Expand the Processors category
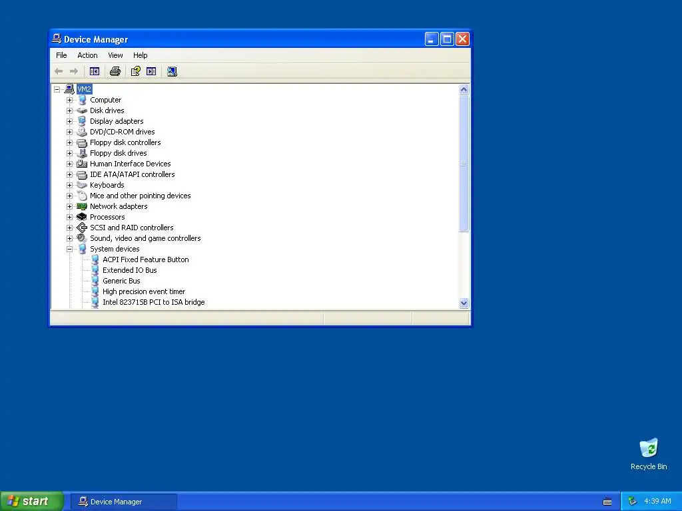 69,217
